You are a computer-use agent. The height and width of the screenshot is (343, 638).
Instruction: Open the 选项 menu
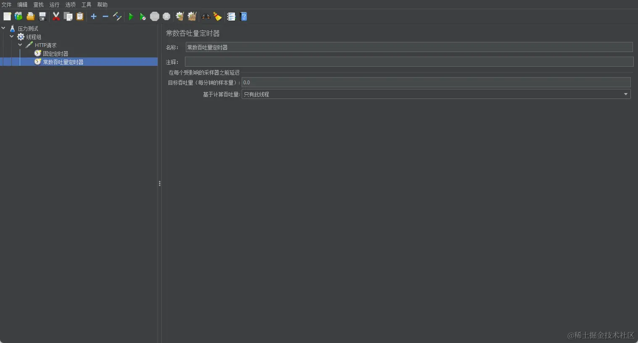pyautogui.click(x=70, y=5)
